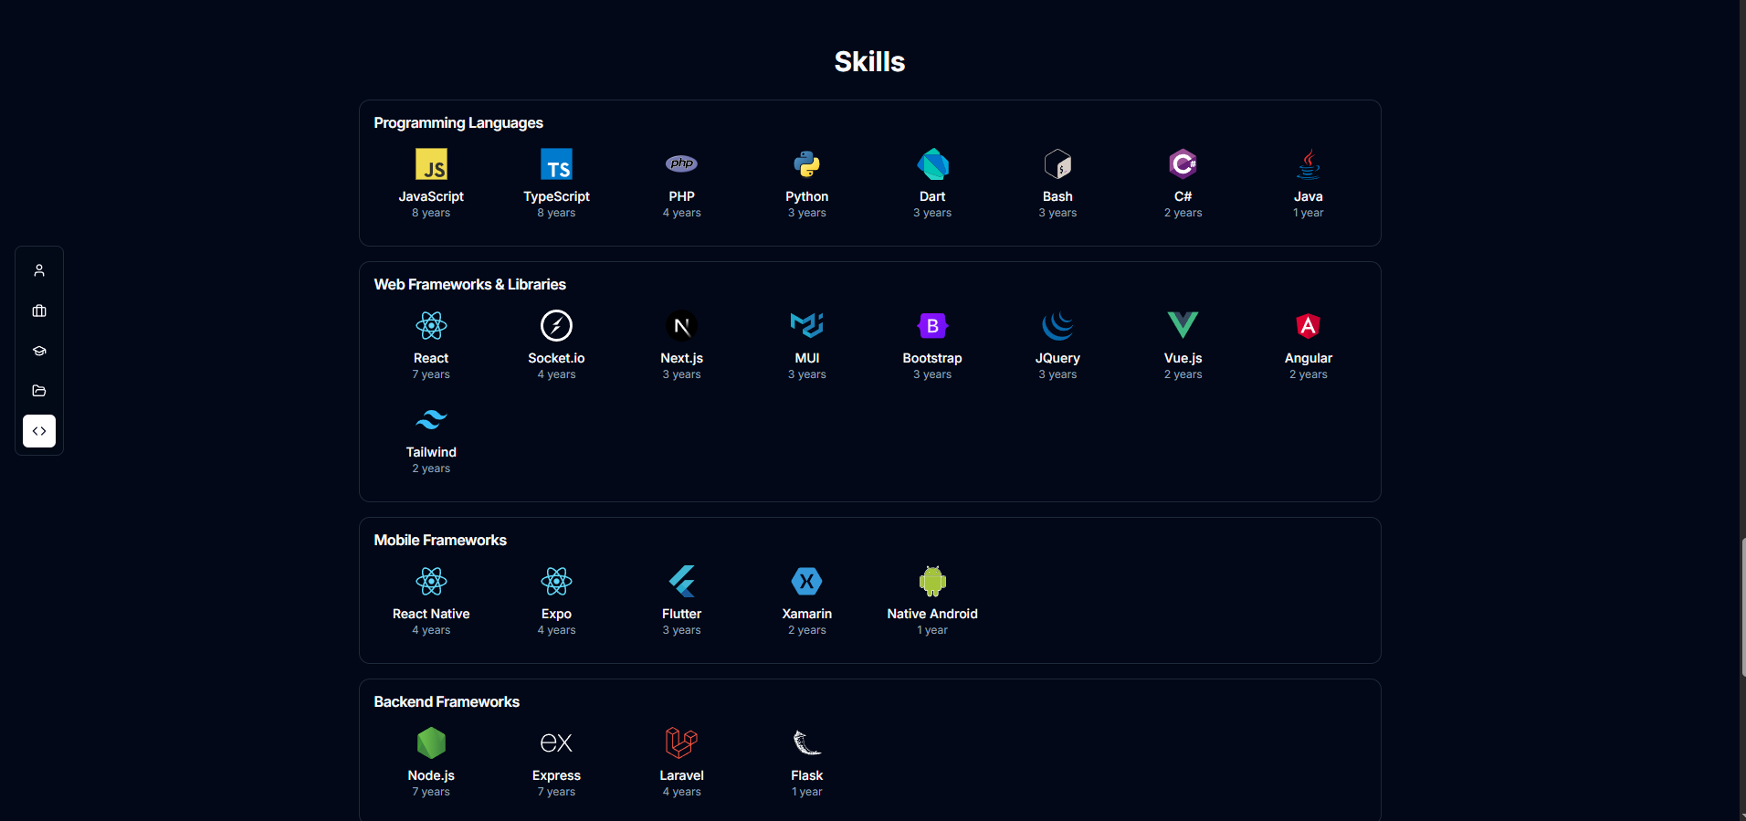Click the Laravel logo icon

coord(681,743)
